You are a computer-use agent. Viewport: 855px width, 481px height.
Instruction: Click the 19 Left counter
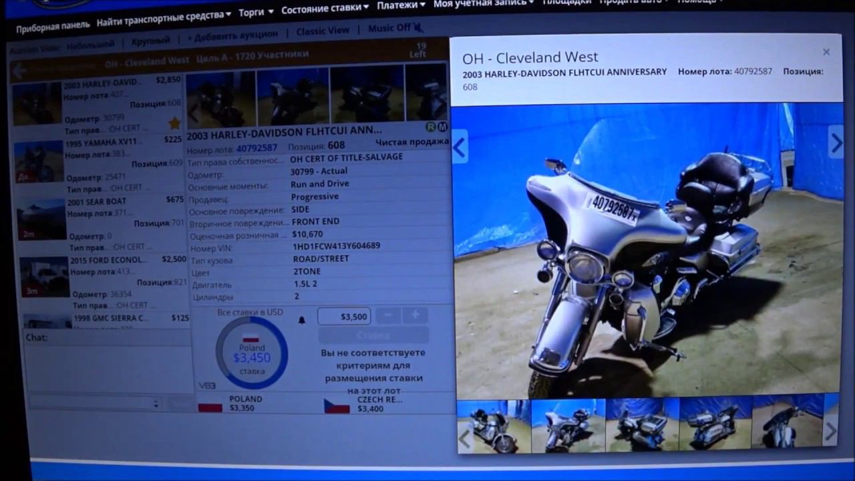(418, 50)
